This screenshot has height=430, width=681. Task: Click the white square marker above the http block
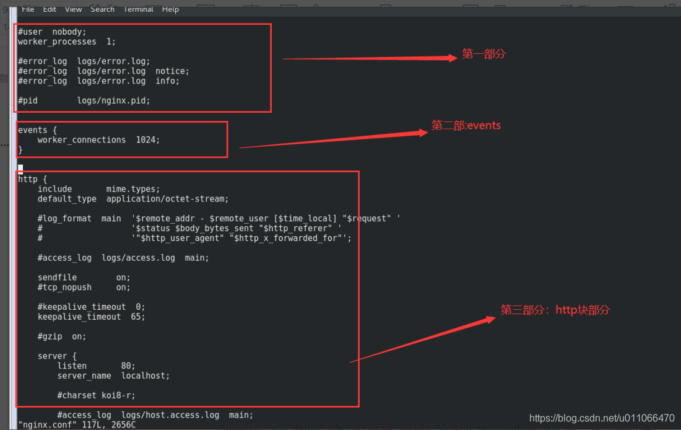[20, 167]
